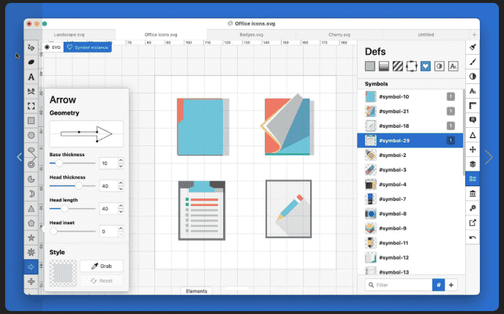The width and height of the screenshot is (504, 314).
Task: Select the Cross shape tool
Action: pos(31,281)
